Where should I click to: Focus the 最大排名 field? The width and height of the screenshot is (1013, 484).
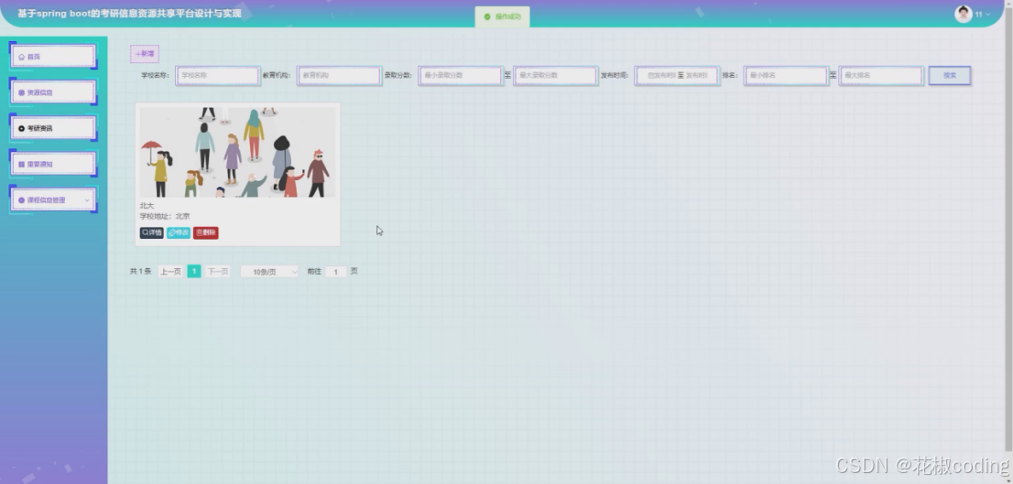pos(881,76)
